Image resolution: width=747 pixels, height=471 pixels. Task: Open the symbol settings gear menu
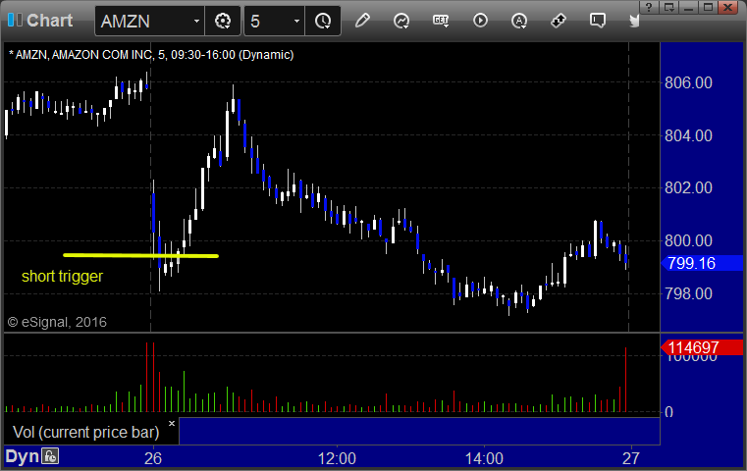pos(223,21)
